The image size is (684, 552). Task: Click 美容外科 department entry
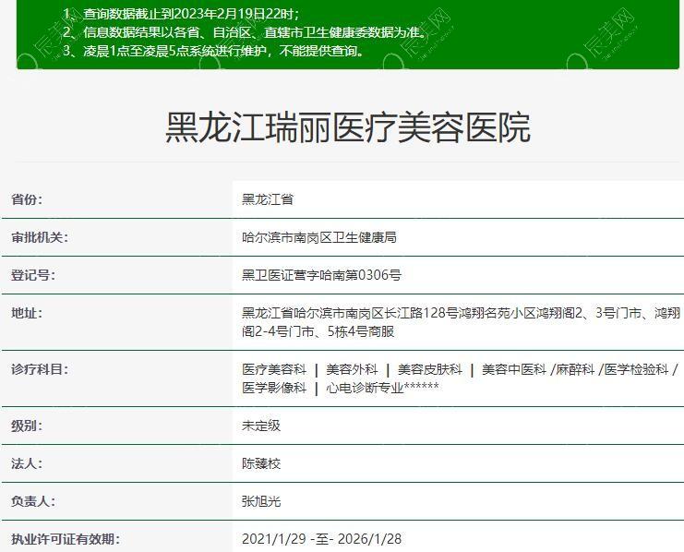click(x=352, y=369)
